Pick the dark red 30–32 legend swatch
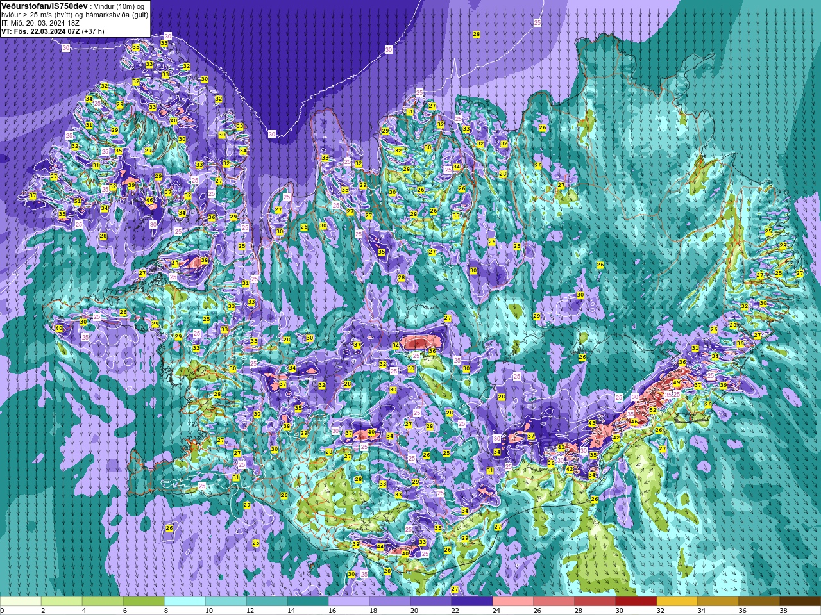This screenshot has width=821, height=615. (x=636, y=602)
